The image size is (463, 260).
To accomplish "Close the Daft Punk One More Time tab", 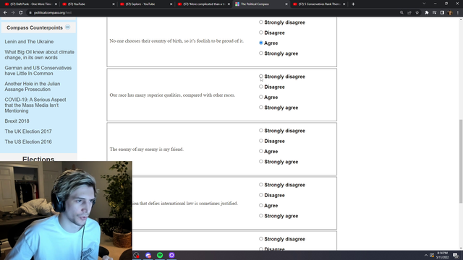I will 56,4.
